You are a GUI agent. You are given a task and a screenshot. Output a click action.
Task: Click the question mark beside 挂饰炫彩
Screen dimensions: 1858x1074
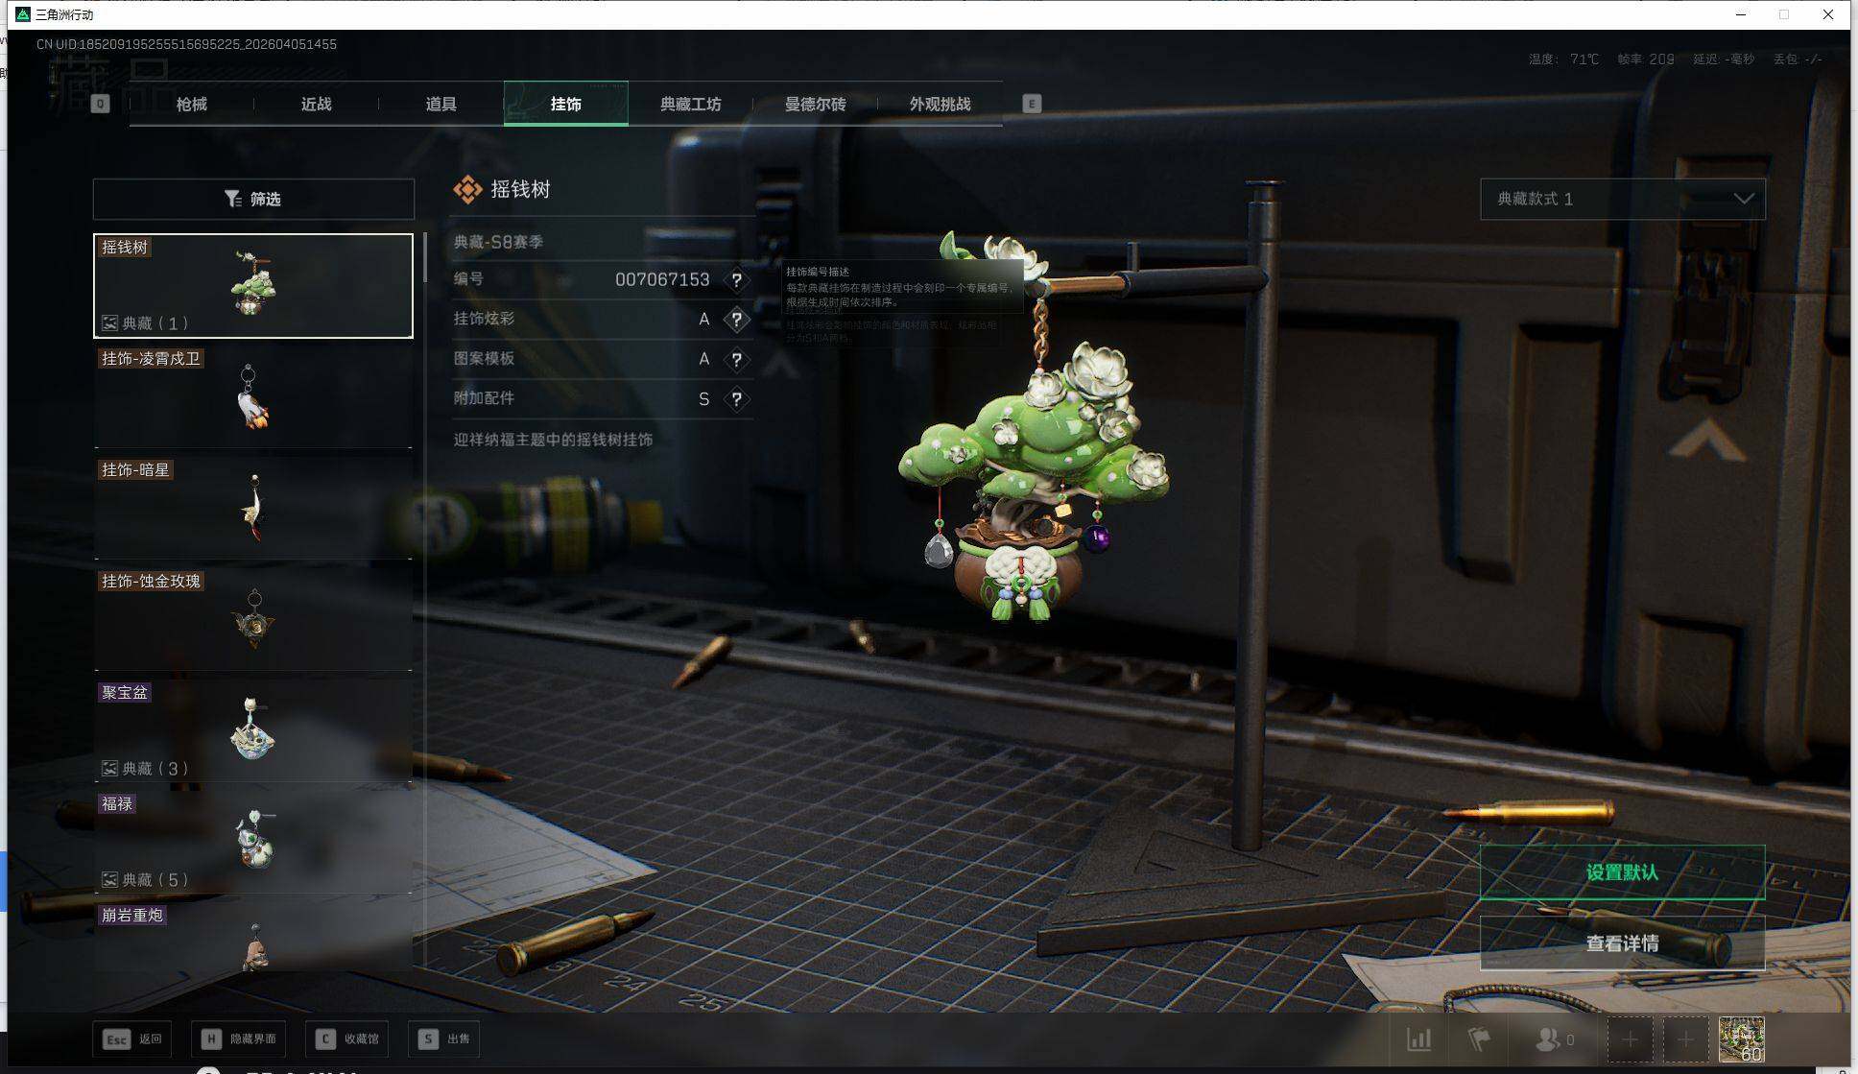tap(736, 320)
